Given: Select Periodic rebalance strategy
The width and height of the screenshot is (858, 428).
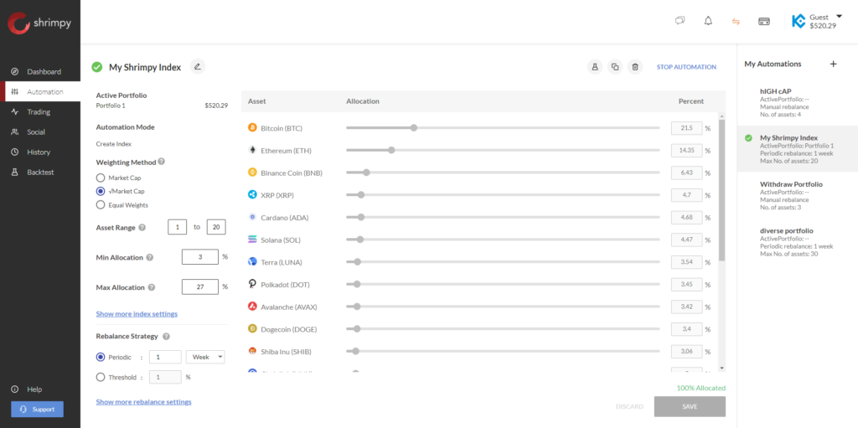Looking at the screenshot, I should (101, 357).
